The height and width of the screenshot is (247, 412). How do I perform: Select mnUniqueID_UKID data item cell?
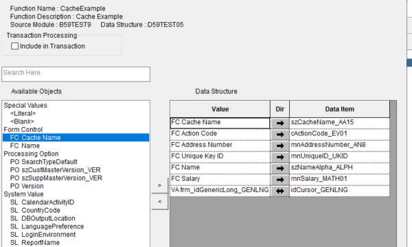pyautogui.click(x=340, y=157)
